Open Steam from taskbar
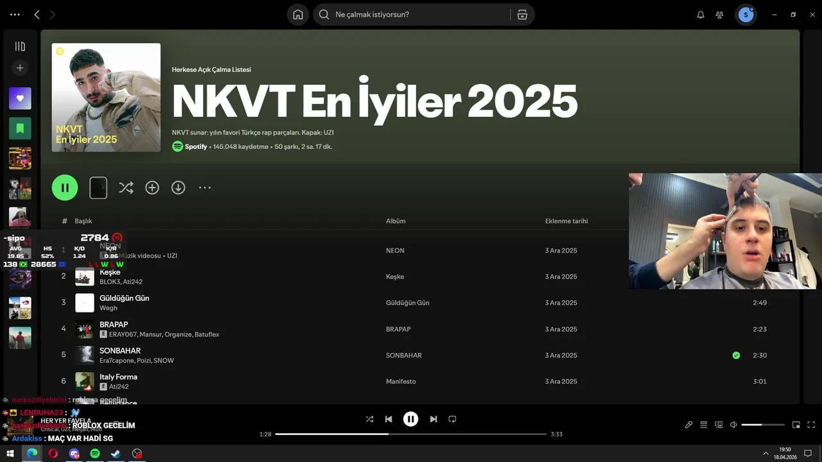This screenshot has height=462, width=822. tap(116, 454)
